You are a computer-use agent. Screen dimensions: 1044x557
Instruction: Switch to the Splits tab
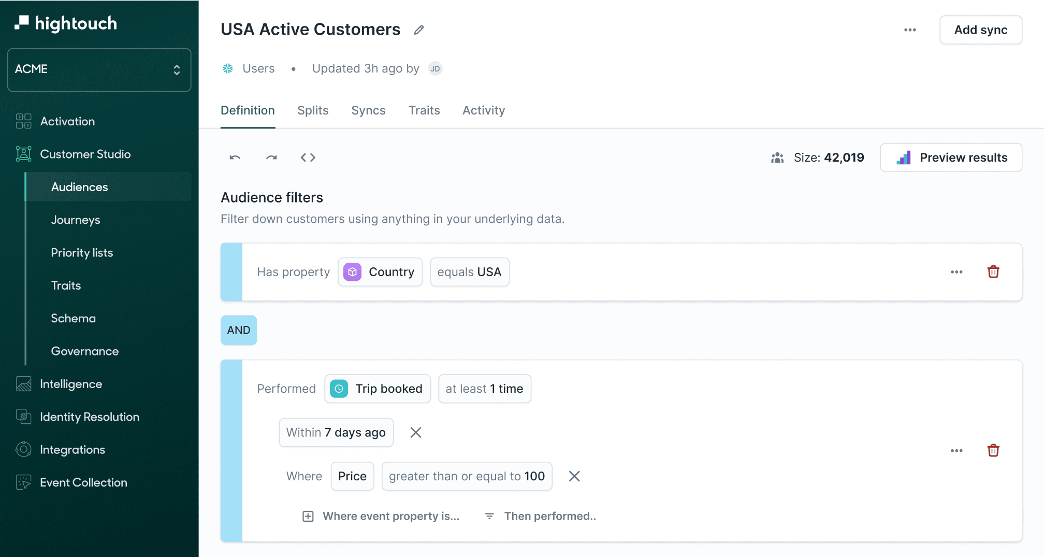pos(313,110)
